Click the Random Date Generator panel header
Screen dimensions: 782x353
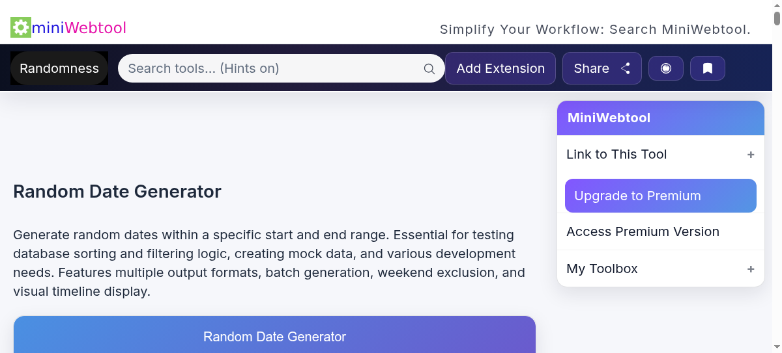(274, 336)
